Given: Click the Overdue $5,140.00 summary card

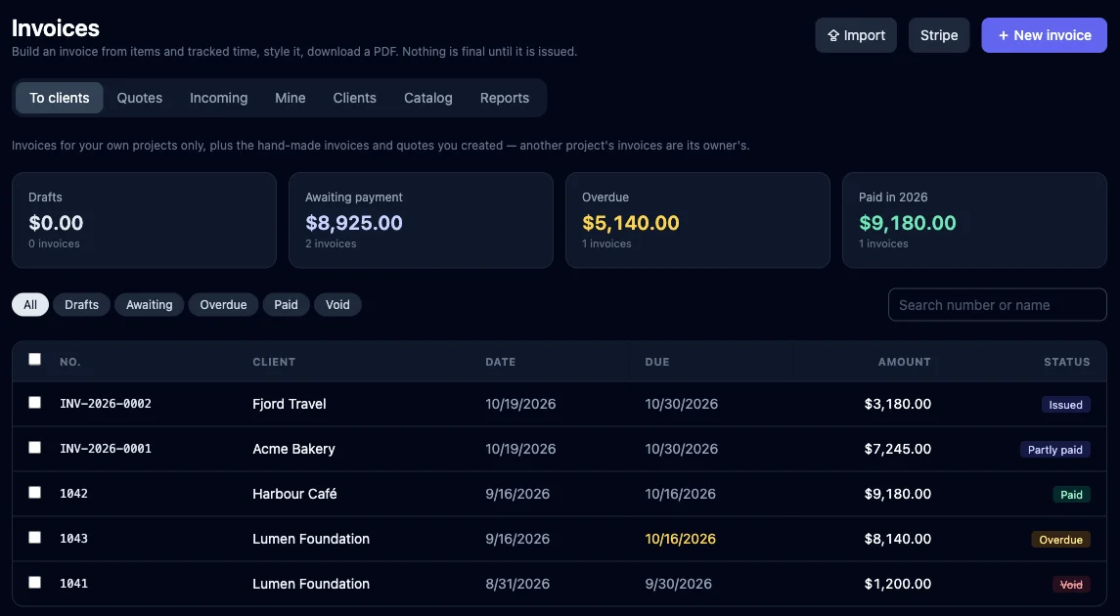Looking at the screenshot, I should (x=697, y=220).
